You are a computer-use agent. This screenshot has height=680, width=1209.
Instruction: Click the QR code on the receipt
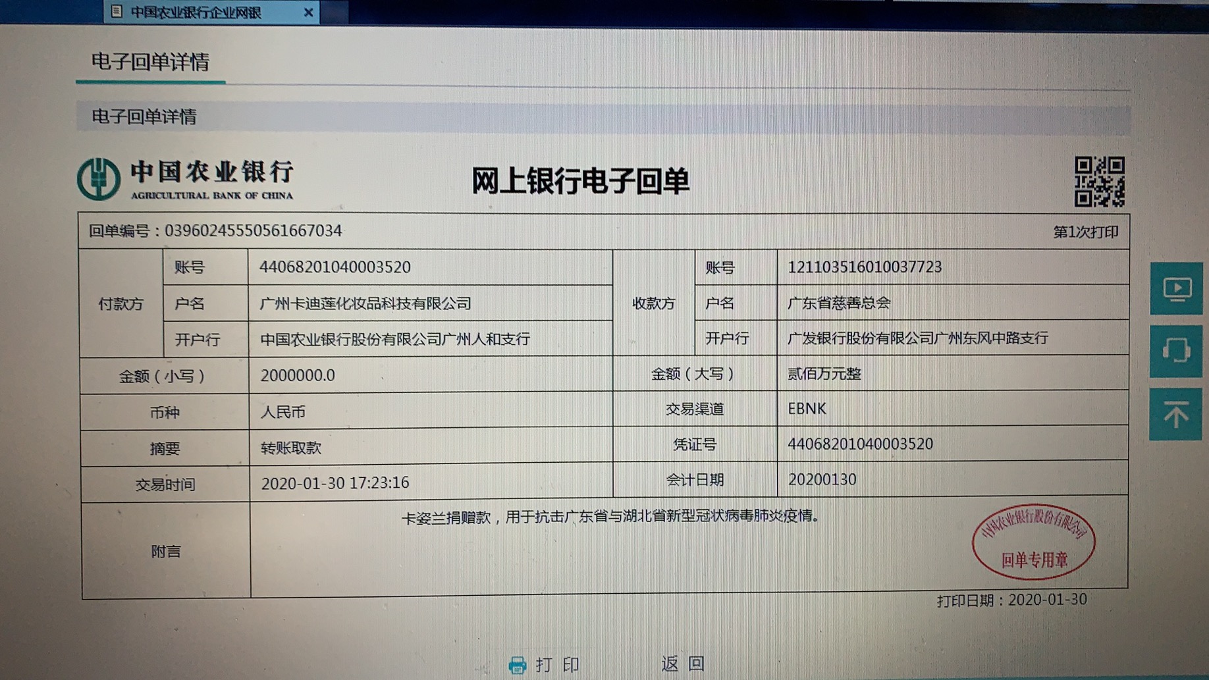(1099, 182)
